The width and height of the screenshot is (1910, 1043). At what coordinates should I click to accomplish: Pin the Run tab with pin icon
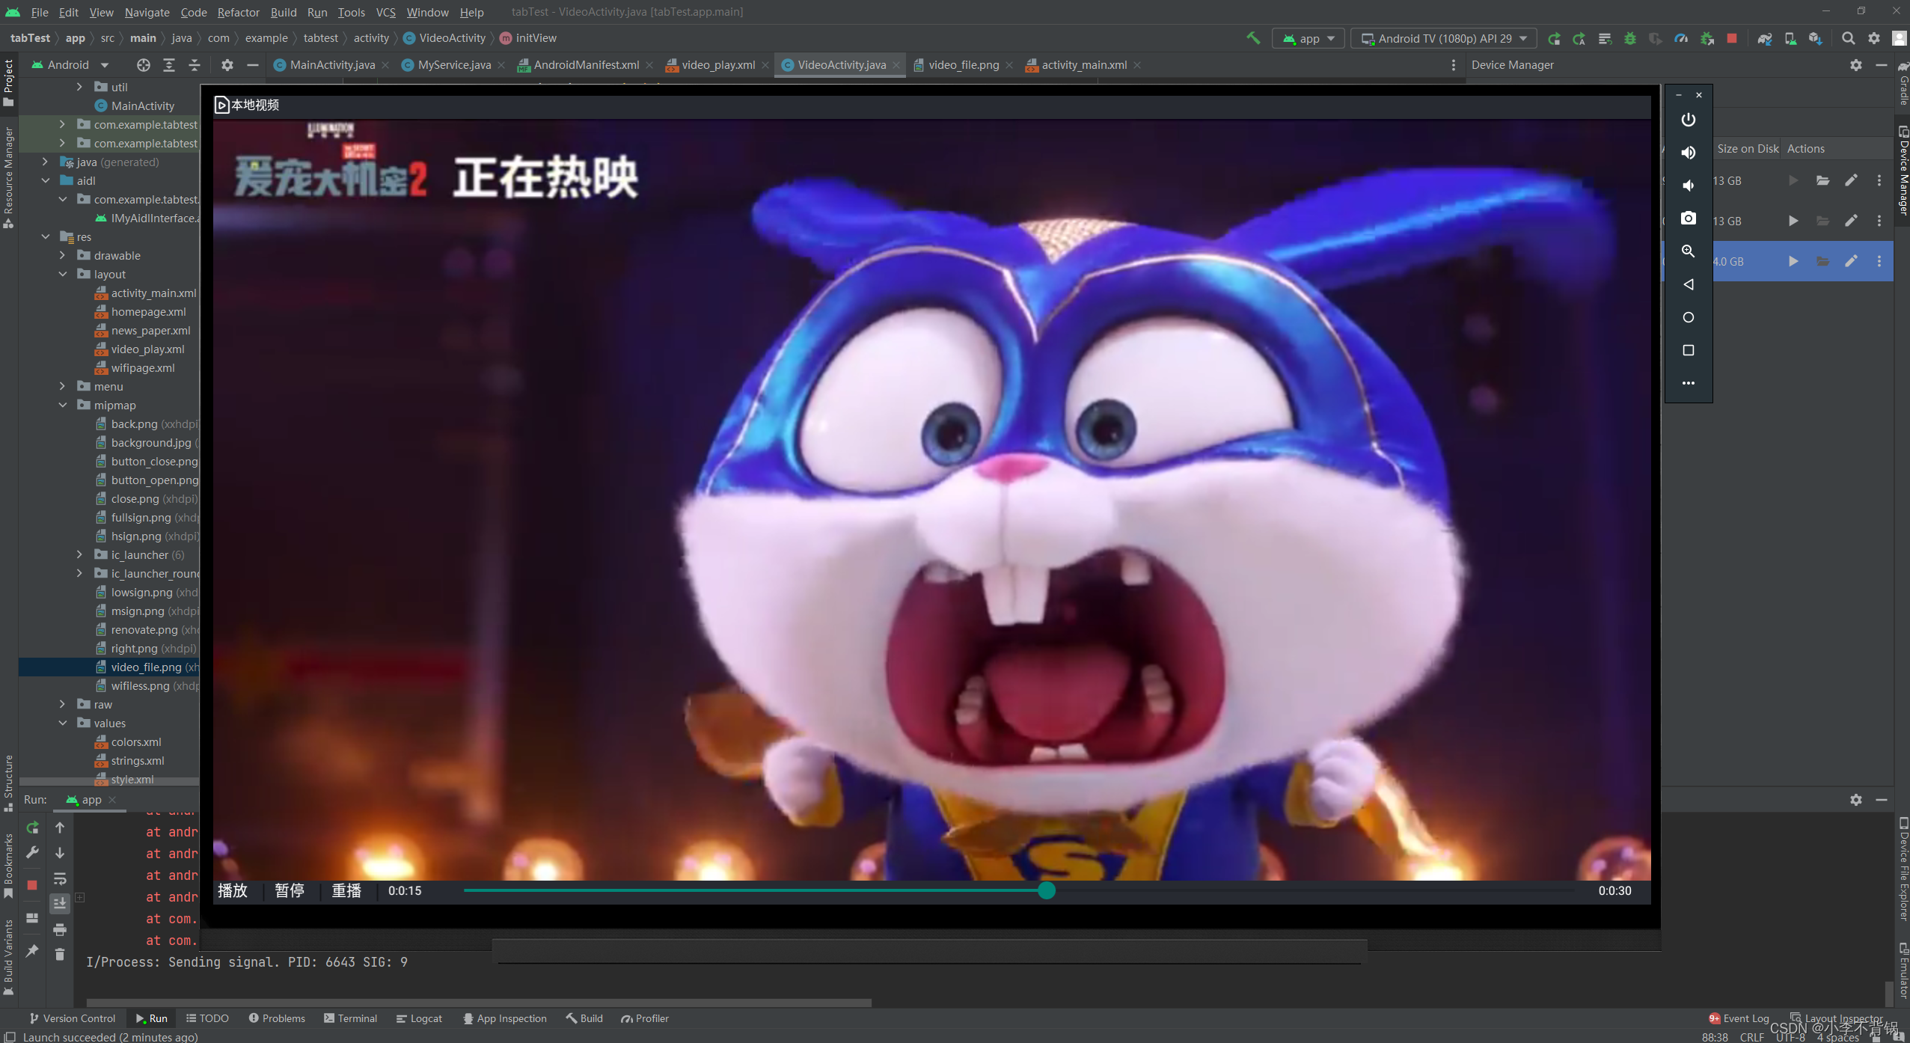pyautogui.click(x=32, y=950)
